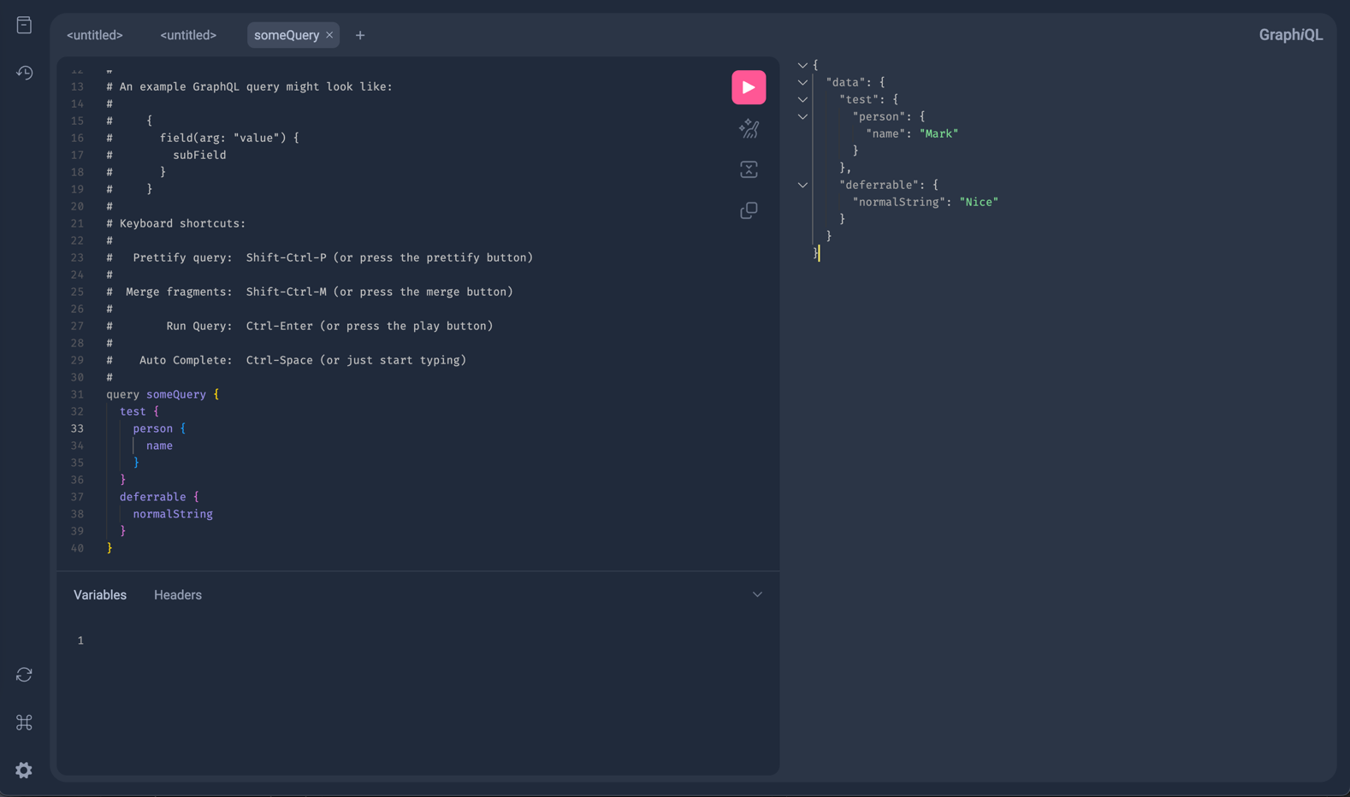Collapse the "deferrable" node in response

[x=802, y=185]
